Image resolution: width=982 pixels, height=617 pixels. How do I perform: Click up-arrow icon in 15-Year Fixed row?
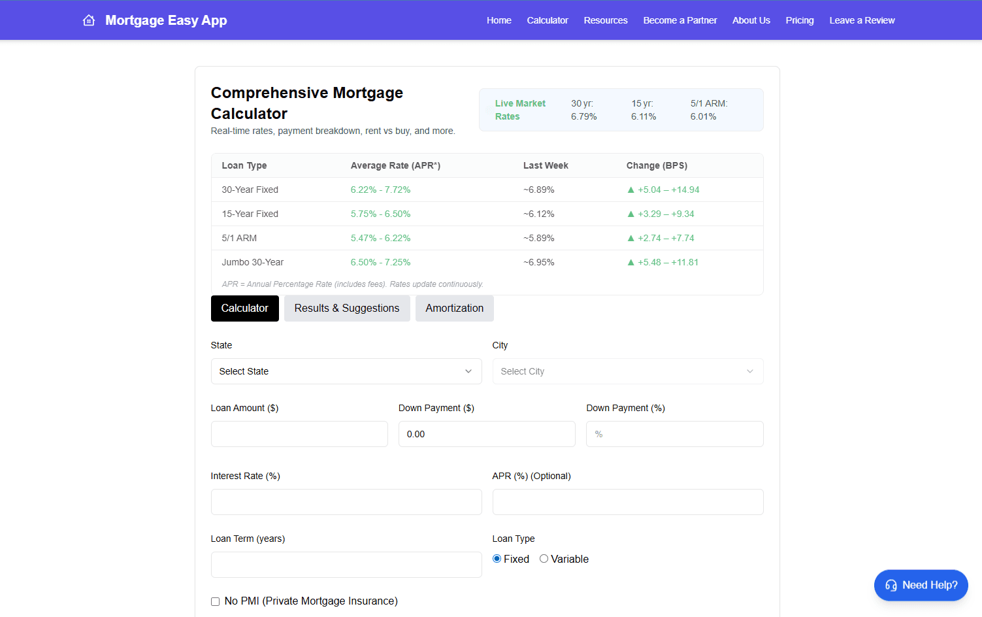point(630,214)
